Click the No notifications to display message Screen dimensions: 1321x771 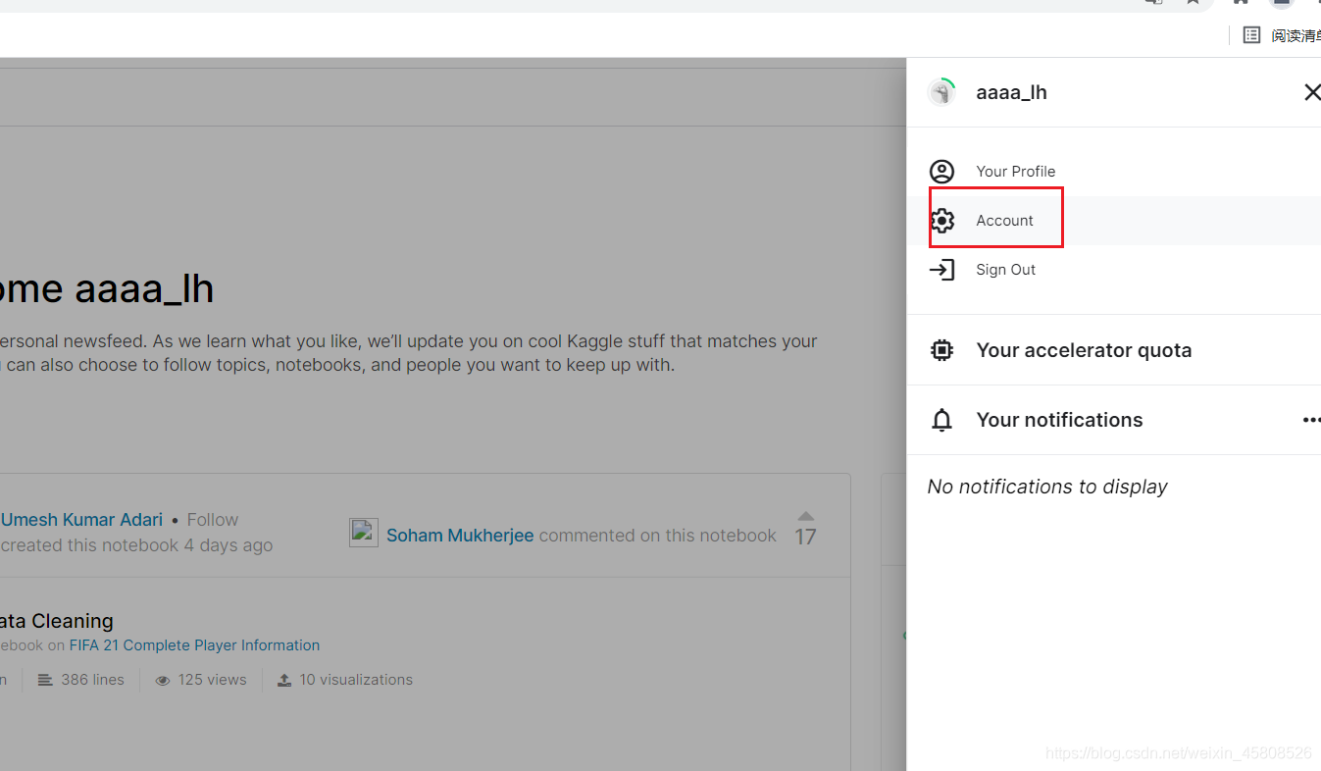(1047, 487)
